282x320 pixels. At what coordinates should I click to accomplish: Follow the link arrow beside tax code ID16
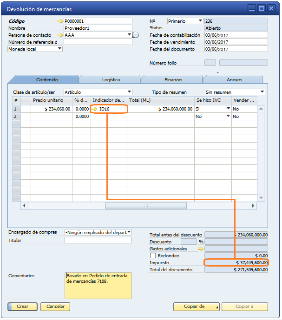click(x=95, y=109)
